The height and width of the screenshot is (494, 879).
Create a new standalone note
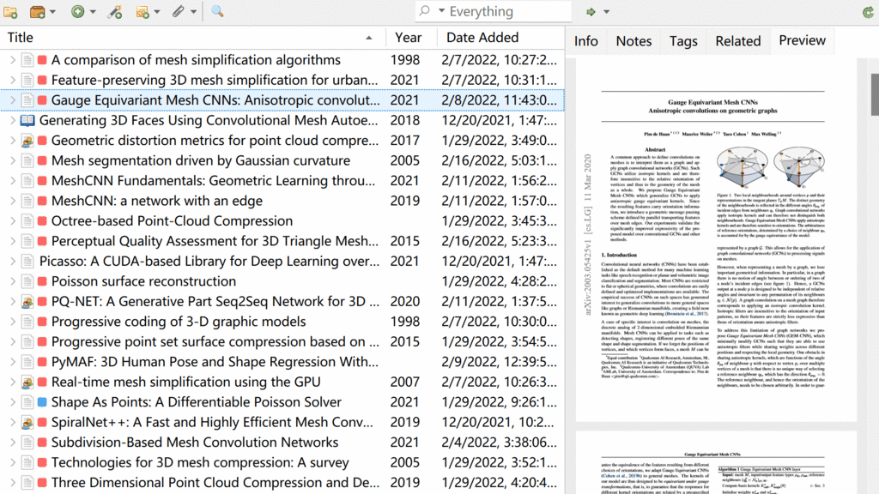coord(142,12)
